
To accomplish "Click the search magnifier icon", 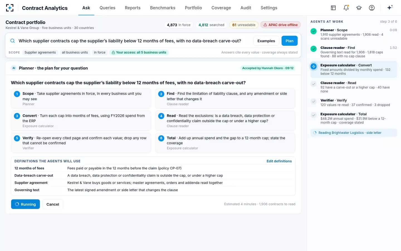I will (x=13, y=41).
